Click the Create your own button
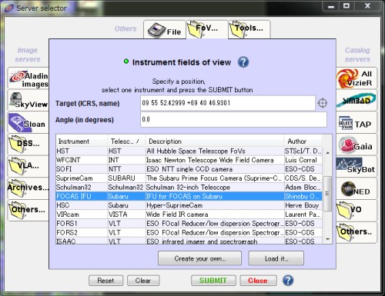This screenshot has width=385, height=296. (199, 258)
